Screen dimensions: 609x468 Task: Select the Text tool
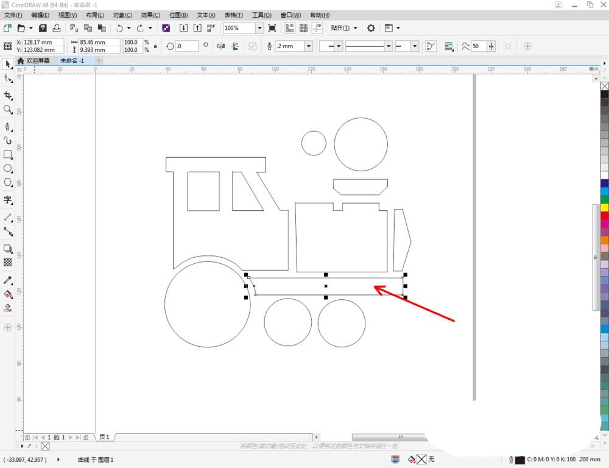[8, 200]
